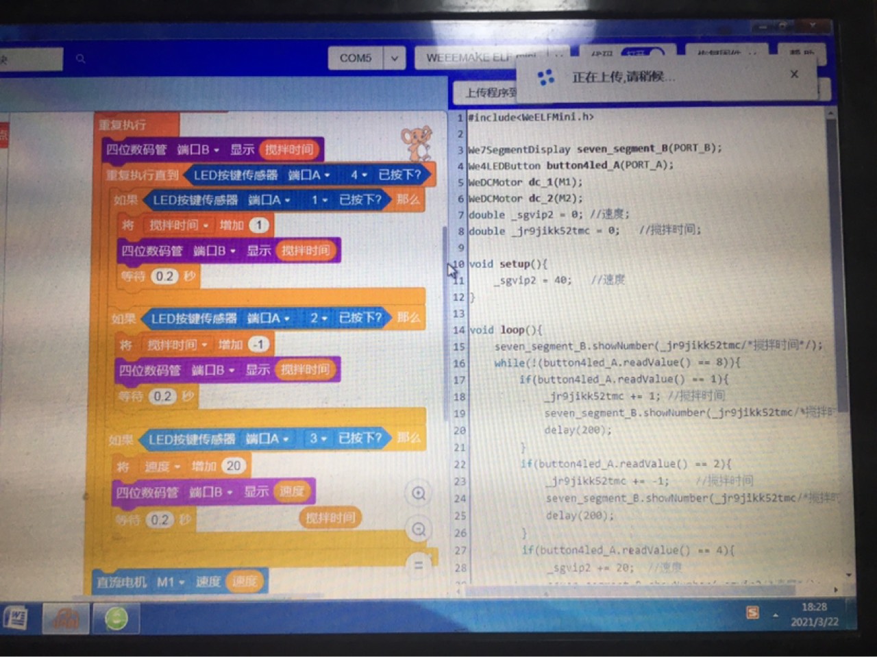Click line number 16 in the code gutter

(x=459, y=363)
